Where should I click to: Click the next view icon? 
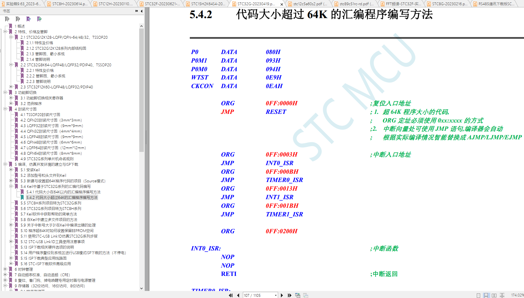coord(306,295)
